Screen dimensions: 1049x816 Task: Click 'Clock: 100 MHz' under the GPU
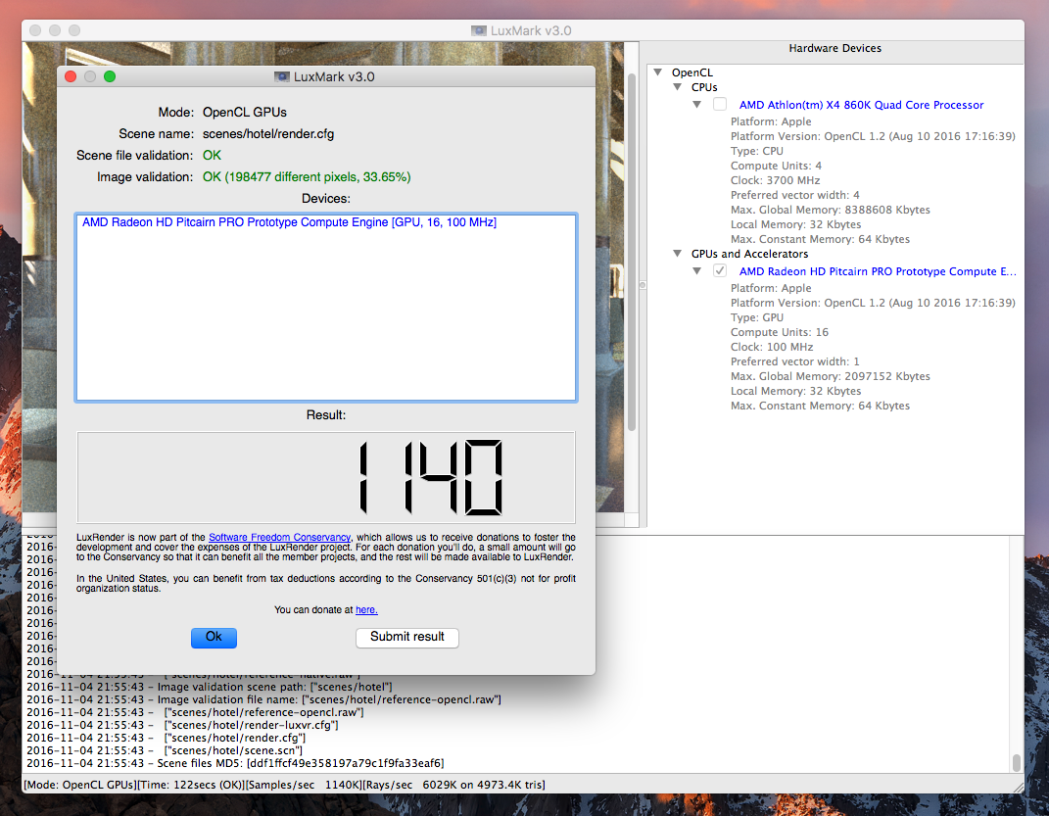(x=772, y=347)
